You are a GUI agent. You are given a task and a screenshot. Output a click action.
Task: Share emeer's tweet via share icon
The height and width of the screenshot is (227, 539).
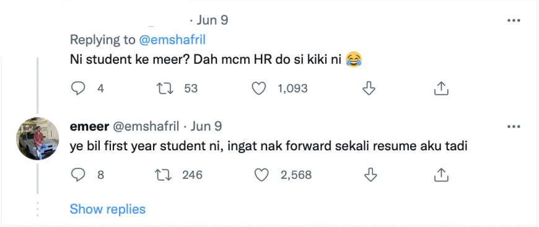441,175
